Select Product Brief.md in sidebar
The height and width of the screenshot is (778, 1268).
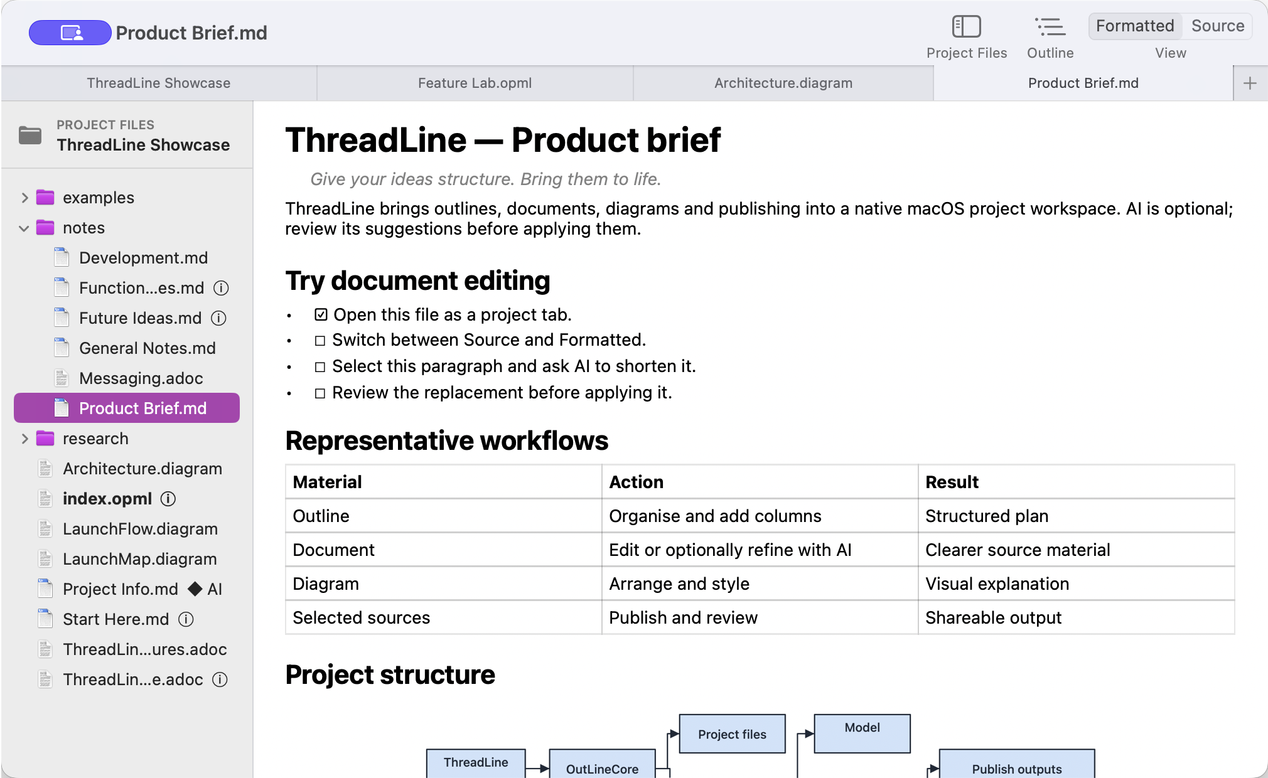[127, 408]
